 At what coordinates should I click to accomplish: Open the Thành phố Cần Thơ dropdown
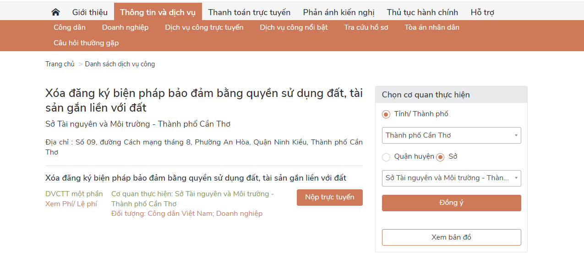tap(451, 135)
